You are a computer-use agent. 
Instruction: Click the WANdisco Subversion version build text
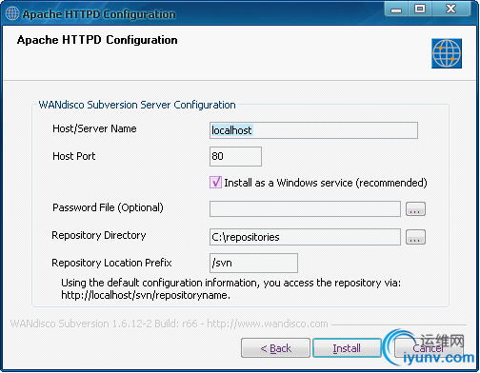(169, 324)
